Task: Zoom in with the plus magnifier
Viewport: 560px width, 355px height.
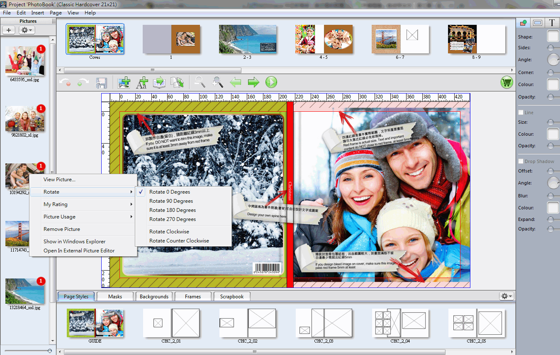Action: (x=218, y=82)
